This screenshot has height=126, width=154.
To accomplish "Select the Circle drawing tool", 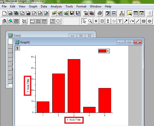I will tap(150, 21).
